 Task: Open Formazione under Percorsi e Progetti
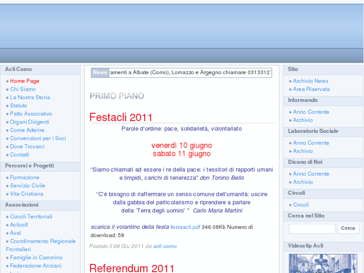(25, 177)
